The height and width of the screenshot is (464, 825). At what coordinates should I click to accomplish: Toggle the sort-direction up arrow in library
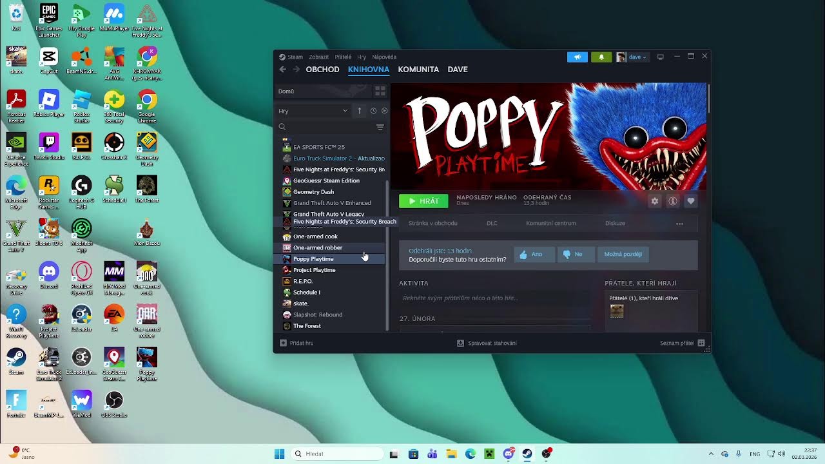tap(360, 111)
